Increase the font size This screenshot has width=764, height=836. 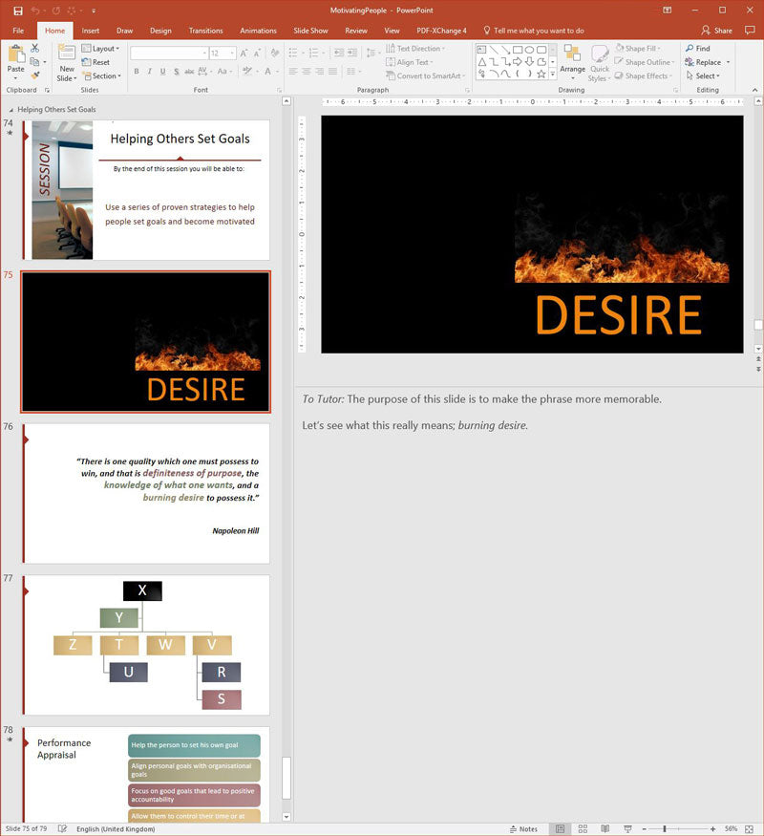coord(244,54)
